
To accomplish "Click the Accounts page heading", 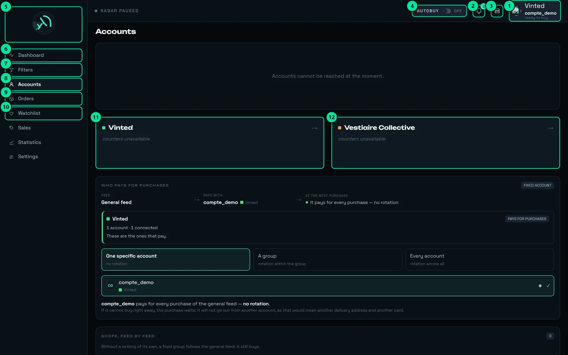I will (x=116, y=32).
